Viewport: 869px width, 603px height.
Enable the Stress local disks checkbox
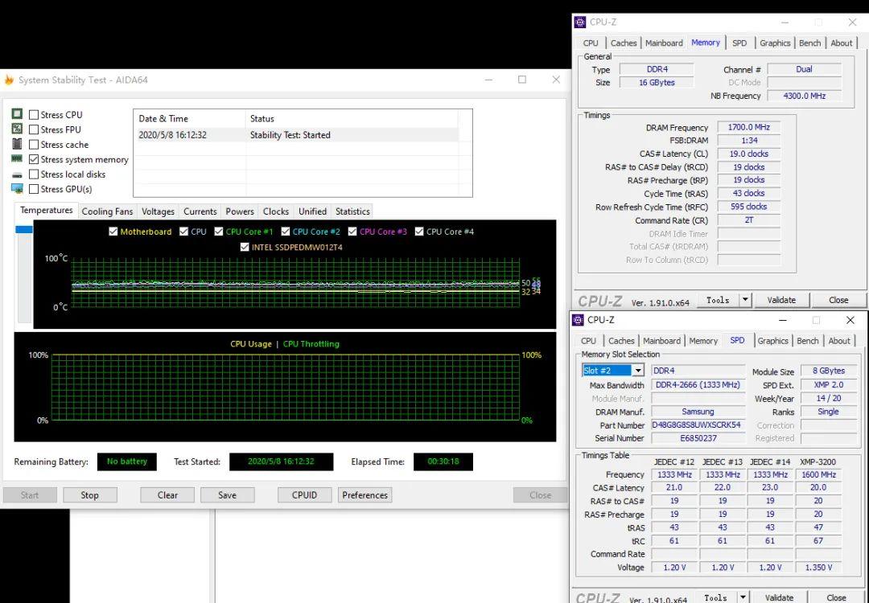34,174
